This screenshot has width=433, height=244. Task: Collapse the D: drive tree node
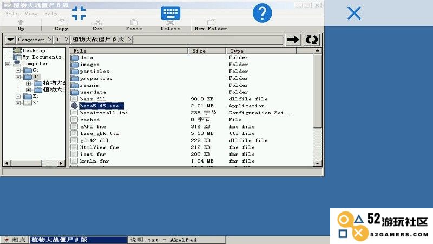(18, 77)
